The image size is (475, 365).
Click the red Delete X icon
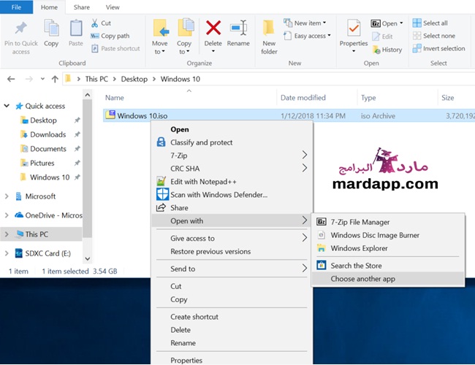(213, 28)
